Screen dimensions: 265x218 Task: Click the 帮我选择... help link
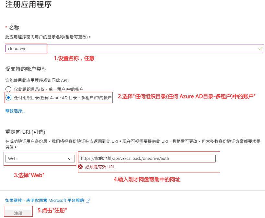point(15,111)
